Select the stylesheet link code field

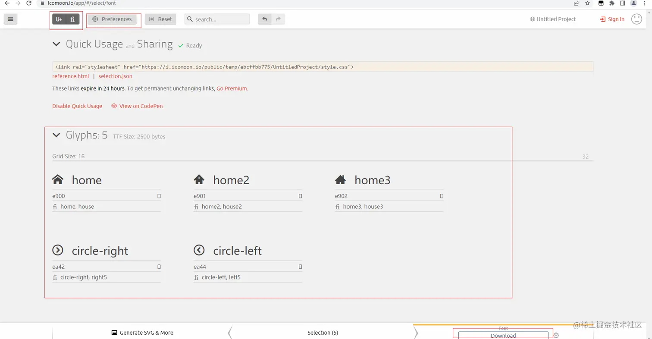pos(323,67)
